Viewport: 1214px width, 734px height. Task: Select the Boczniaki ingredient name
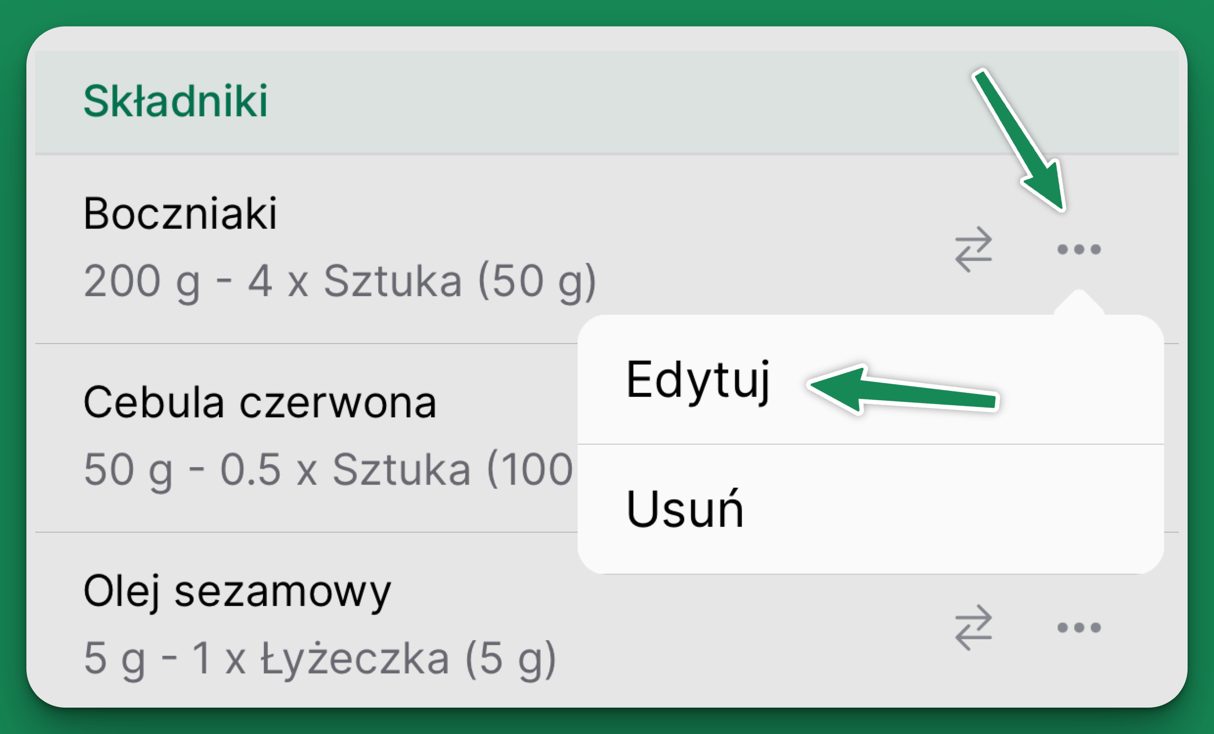click(180, 213)
